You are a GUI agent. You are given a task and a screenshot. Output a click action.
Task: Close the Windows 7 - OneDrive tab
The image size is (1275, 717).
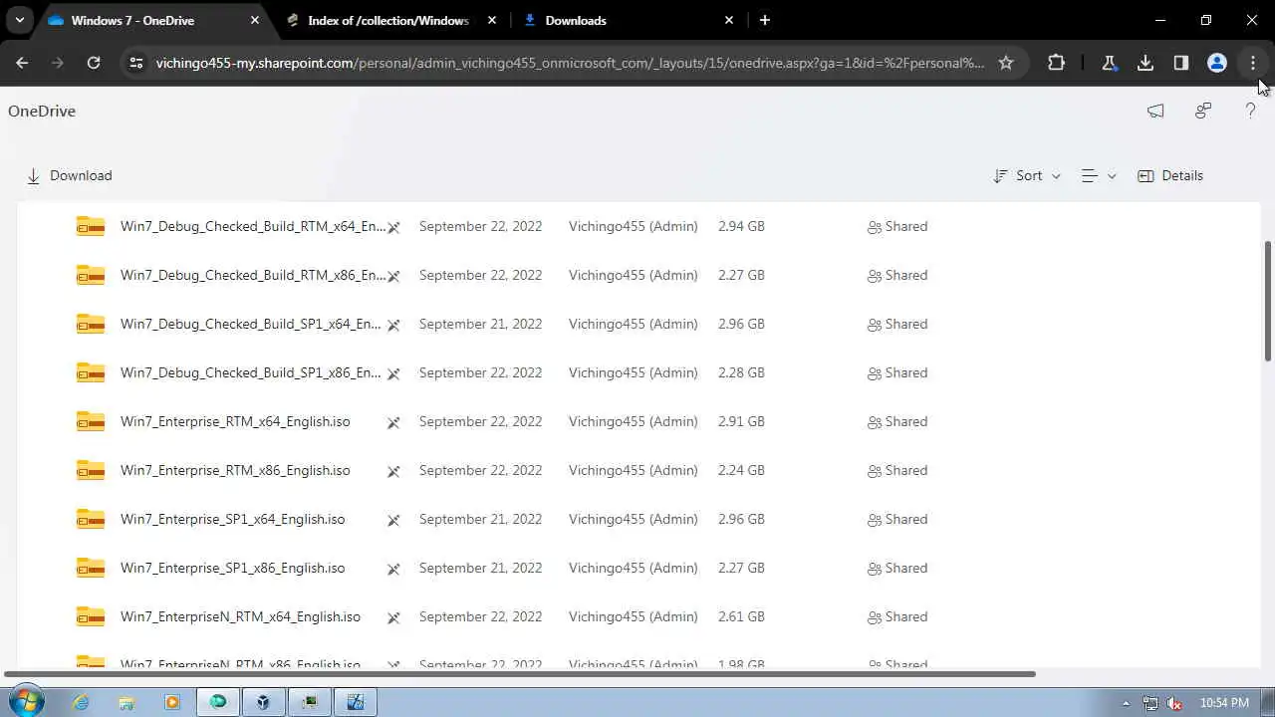(255, 20)
